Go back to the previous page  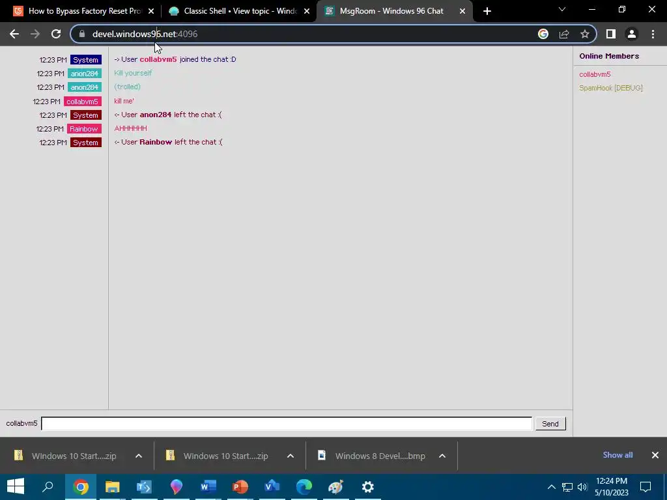(x=14, y=34)
